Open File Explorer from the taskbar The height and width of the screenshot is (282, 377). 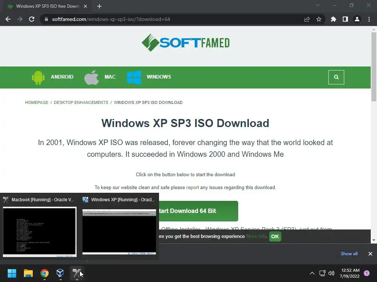click(28, 273)
